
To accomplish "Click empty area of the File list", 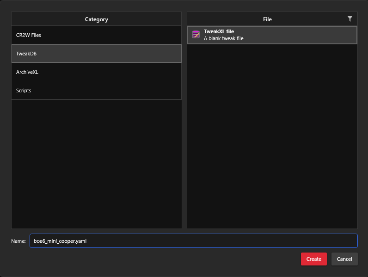I will [x=272, y=138].
